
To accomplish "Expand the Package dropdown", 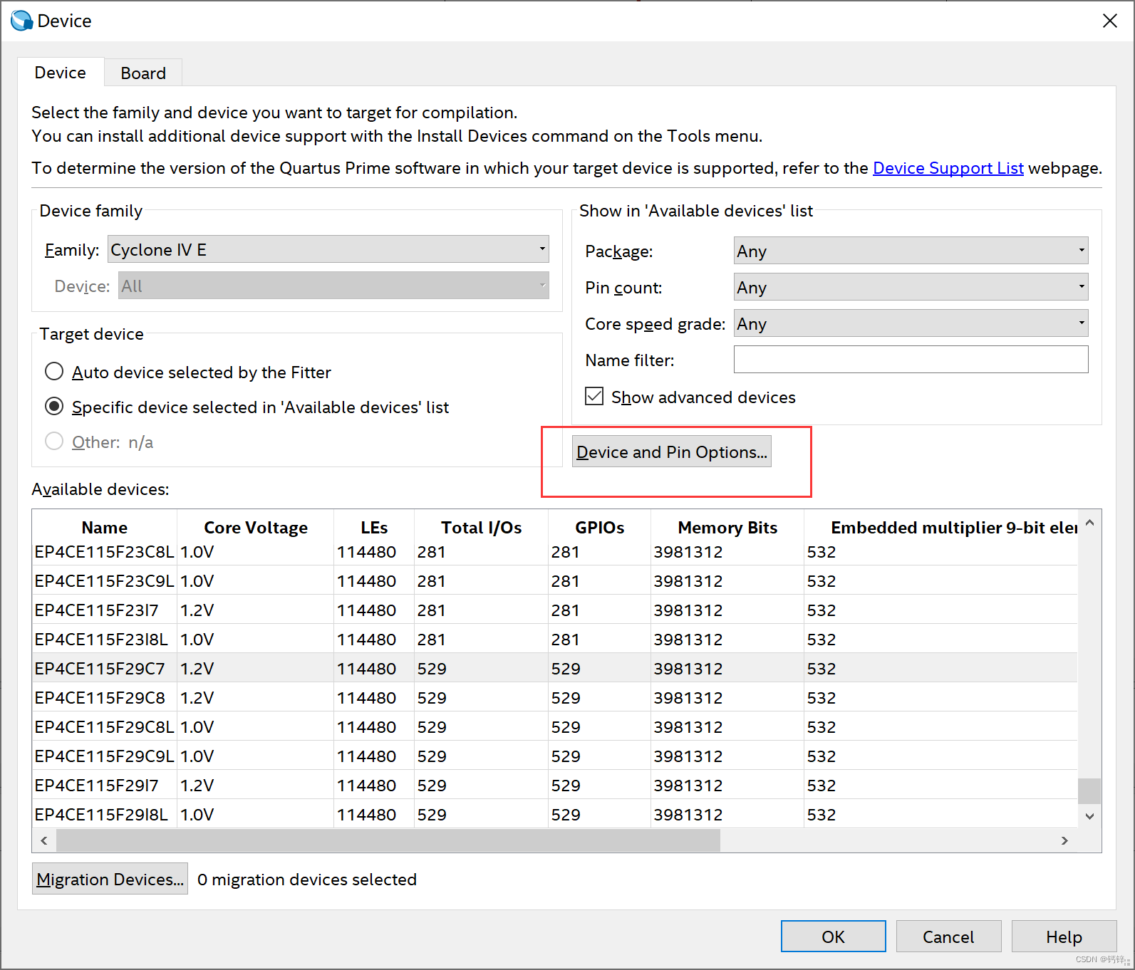I will pyautogui.click(x=911, y=251).
